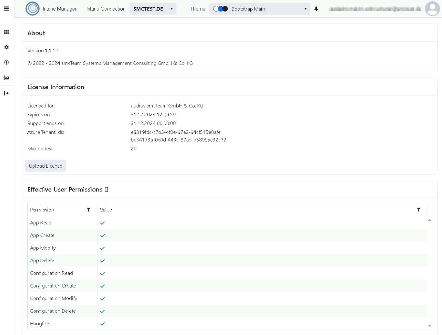
Task: Click the checkmark for Hangfire
Action: point(103,324)
